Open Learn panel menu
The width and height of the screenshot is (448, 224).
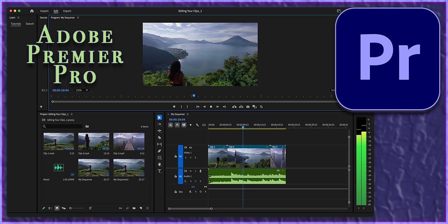[18, 18]
